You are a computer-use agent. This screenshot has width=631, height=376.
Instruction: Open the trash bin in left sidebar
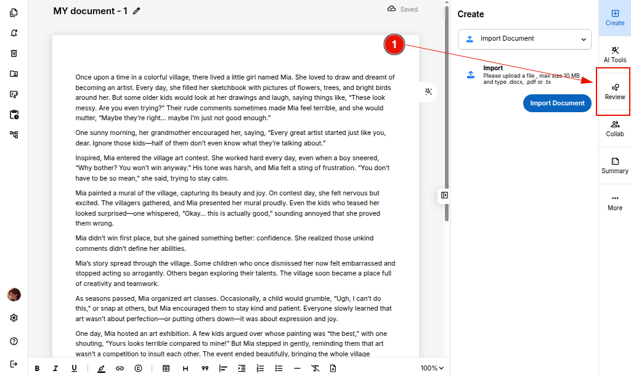pyautogui.click(x=14, y=54)
